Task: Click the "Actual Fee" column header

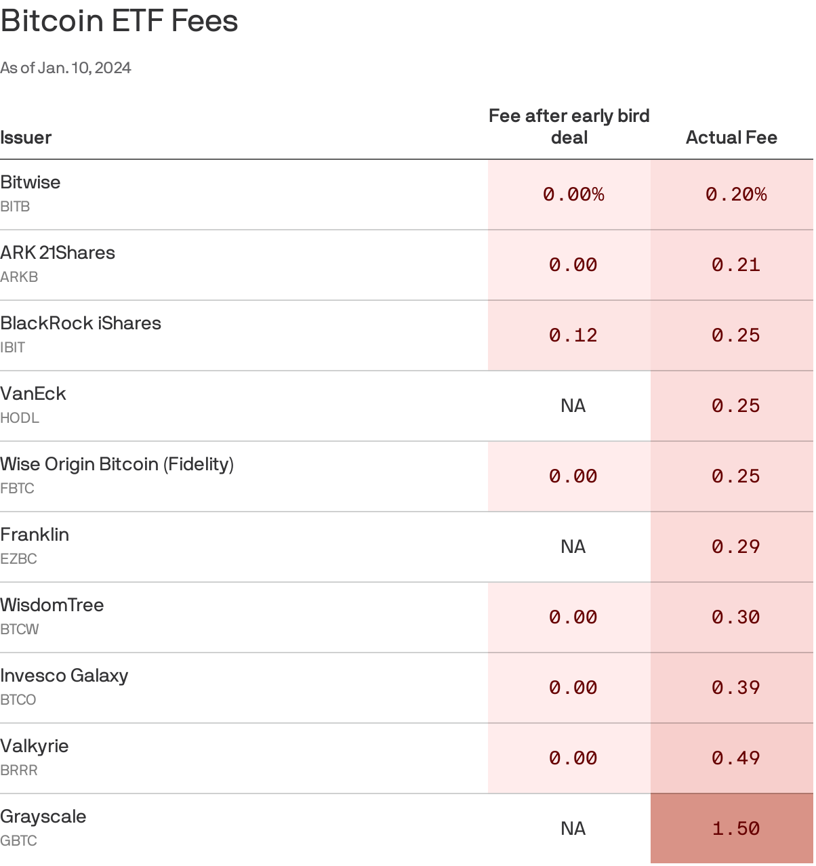Action: point(731,138)
